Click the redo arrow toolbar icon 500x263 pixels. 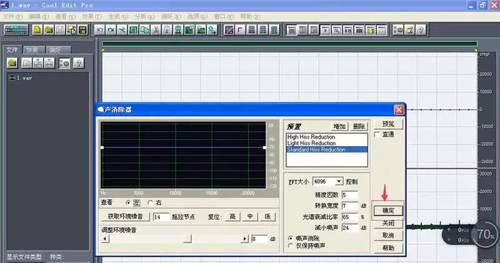111,30
